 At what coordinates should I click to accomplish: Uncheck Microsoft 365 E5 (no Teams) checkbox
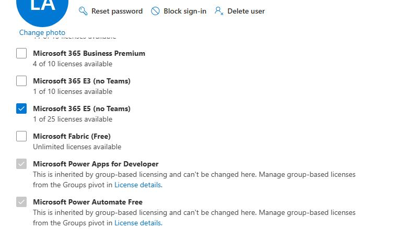point(21,109)
